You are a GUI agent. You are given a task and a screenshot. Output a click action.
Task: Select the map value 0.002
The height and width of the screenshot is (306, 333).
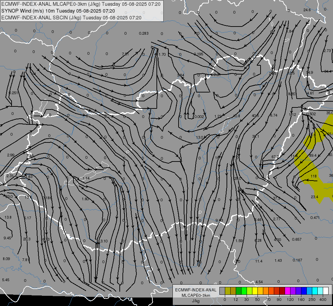pyautogui.click(x=199, y=117)
